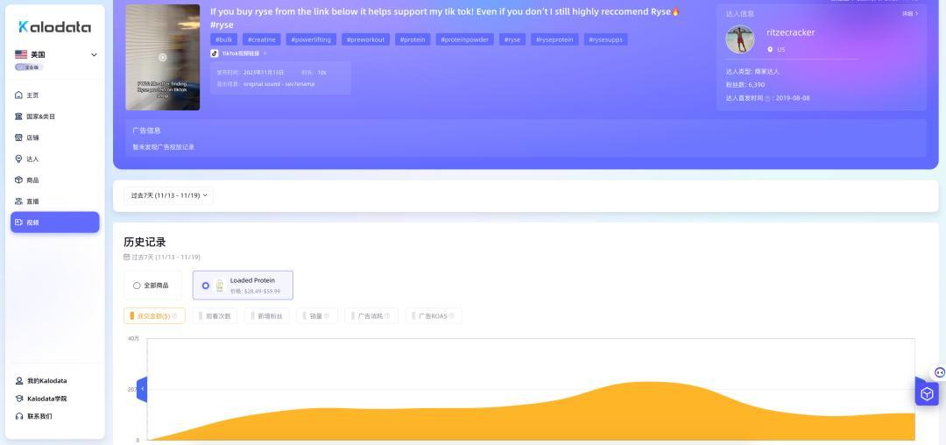946x445 pixels.
Task: Click the 国家&类目 sidebar icon
Action: [x=18, y=117]
